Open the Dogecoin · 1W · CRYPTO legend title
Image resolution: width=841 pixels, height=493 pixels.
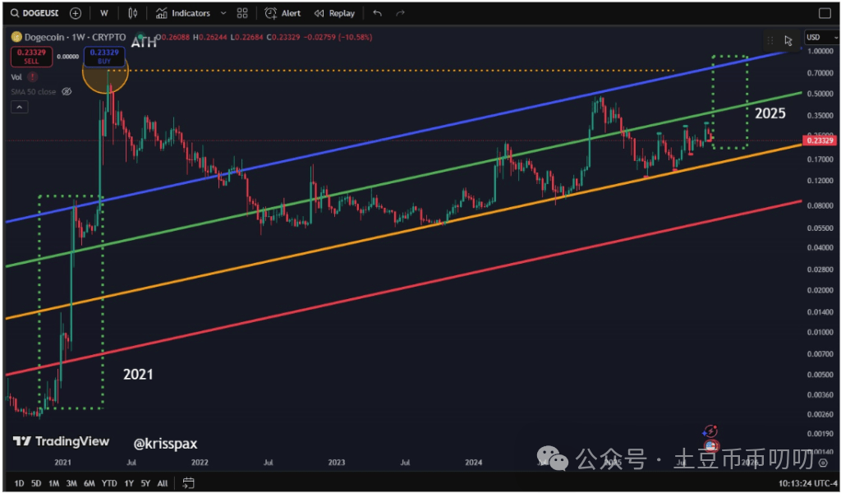(x=75, y=38)
